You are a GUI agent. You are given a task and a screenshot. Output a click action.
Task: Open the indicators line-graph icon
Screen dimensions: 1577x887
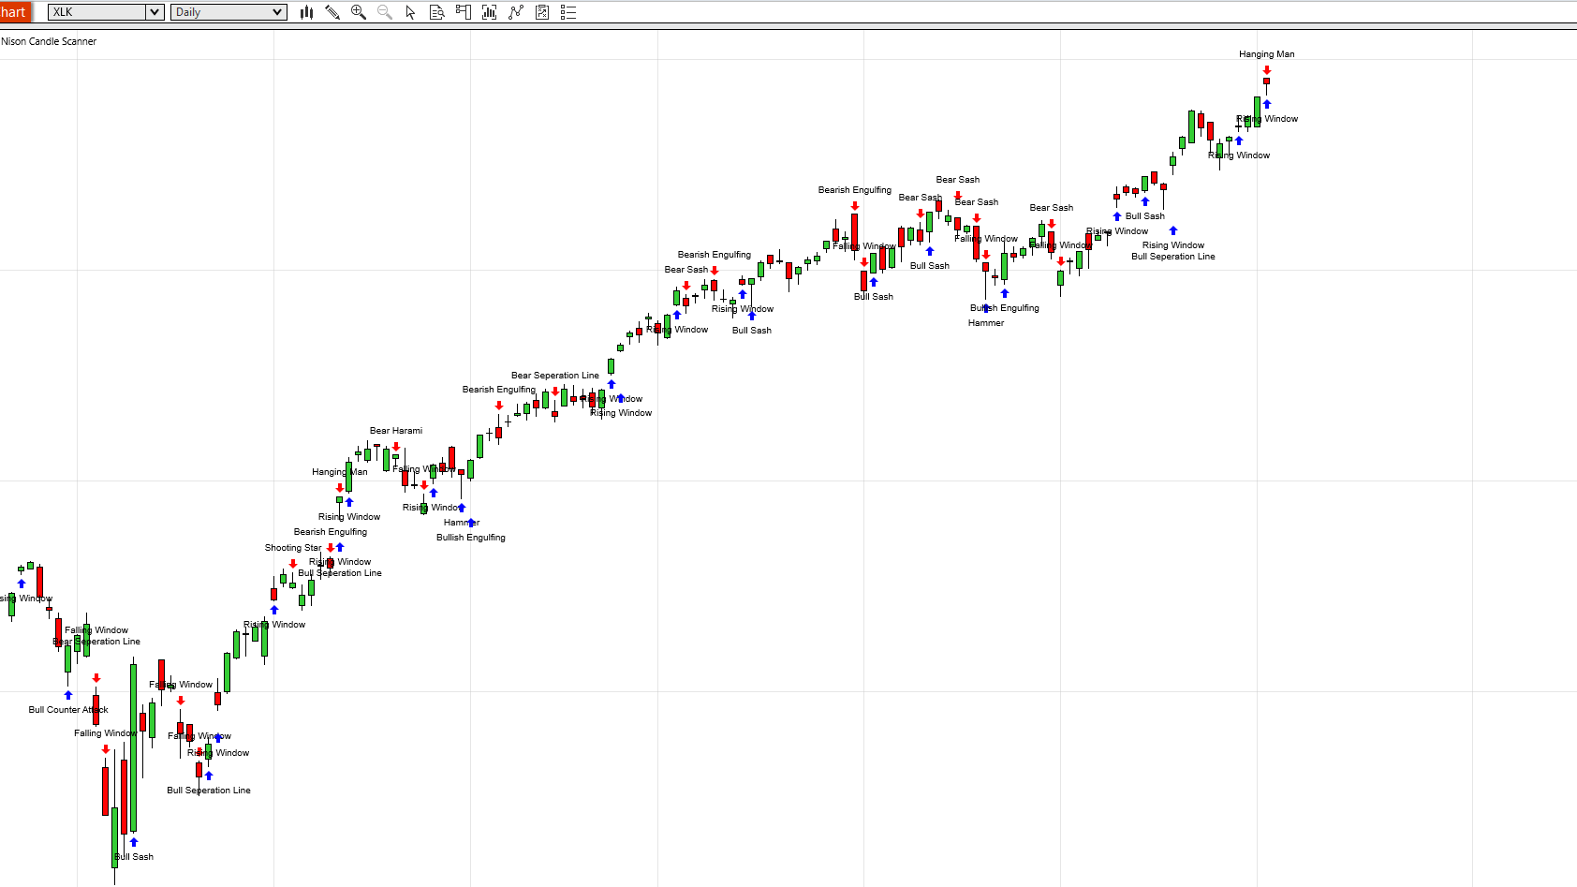515,12
